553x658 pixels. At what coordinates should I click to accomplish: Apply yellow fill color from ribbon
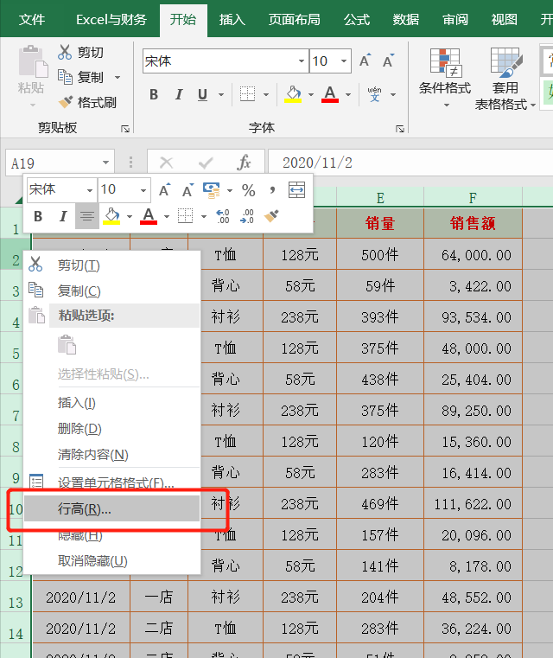tap(293, 94)
